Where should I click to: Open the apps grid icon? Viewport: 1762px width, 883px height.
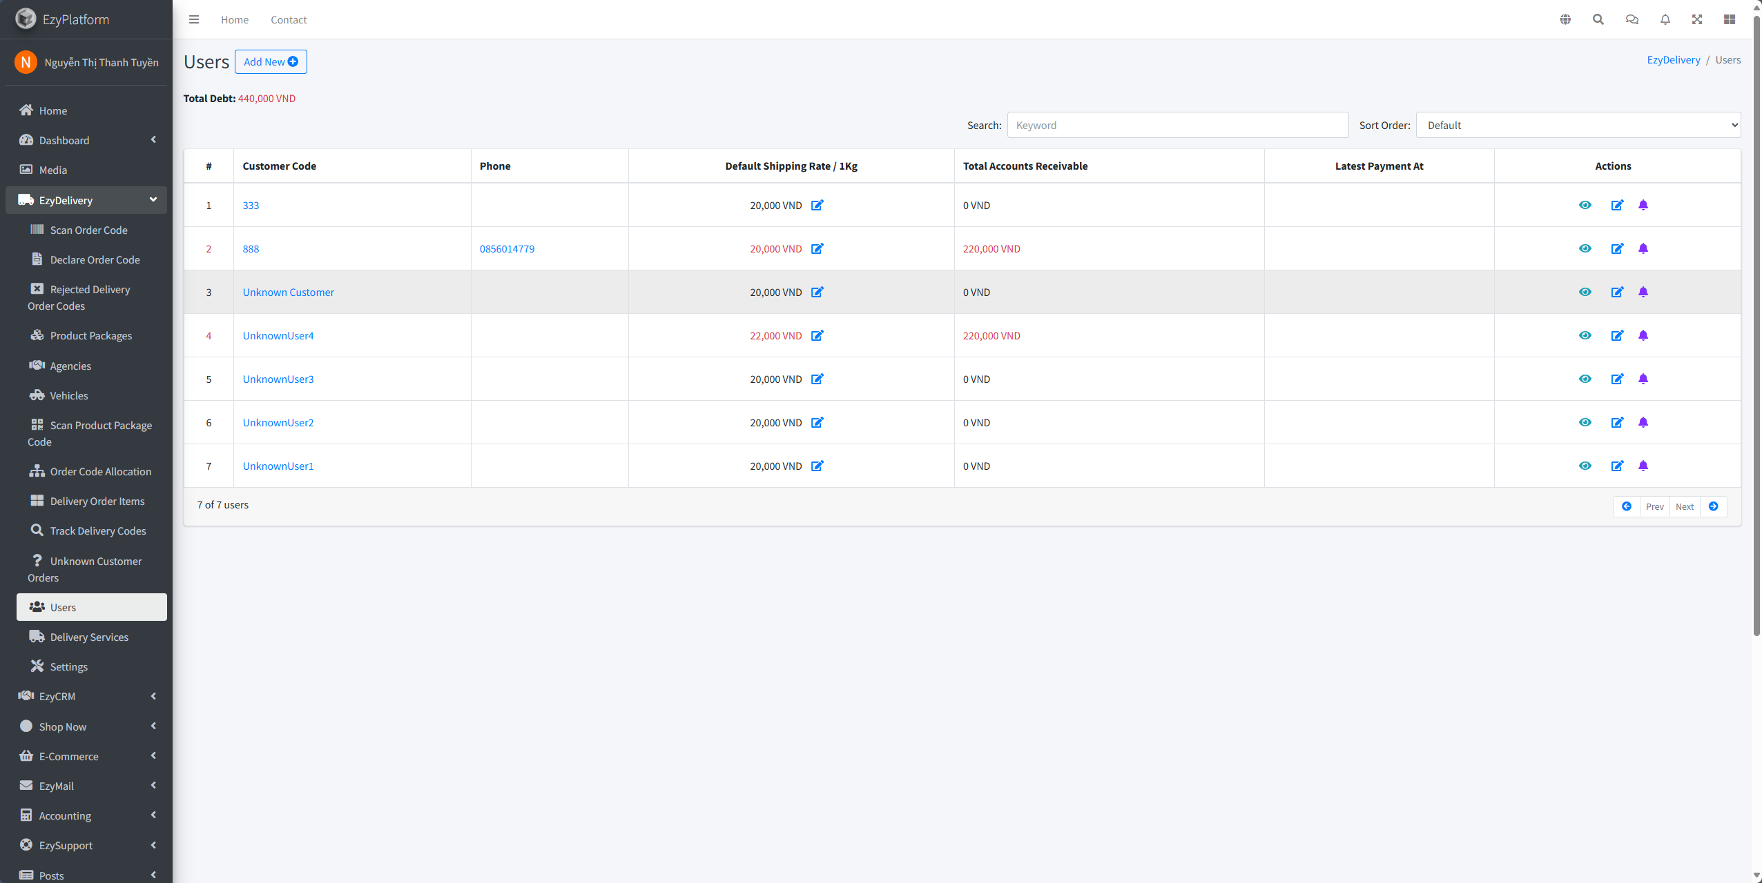tap(1730, 19)
